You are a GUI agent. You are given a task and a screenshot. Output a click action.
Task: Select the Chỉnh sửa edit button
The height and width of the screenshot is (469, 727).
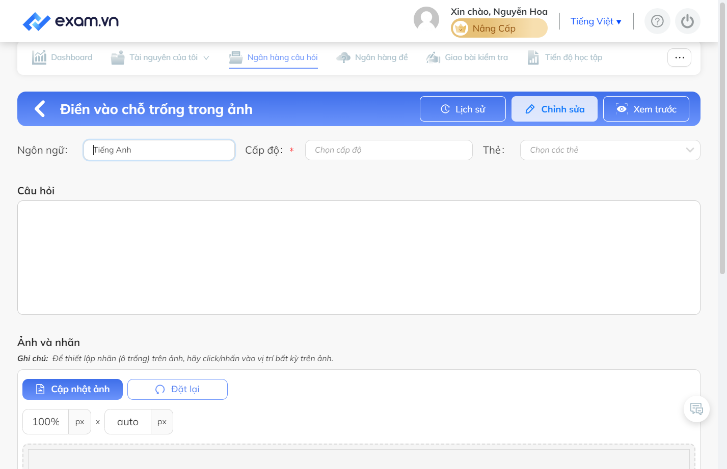(x=554, y=109)
